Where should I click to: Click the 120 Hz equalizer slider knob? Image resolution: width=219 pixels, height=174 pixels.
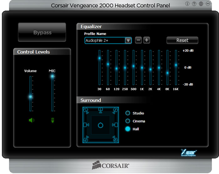pos(116,69)
